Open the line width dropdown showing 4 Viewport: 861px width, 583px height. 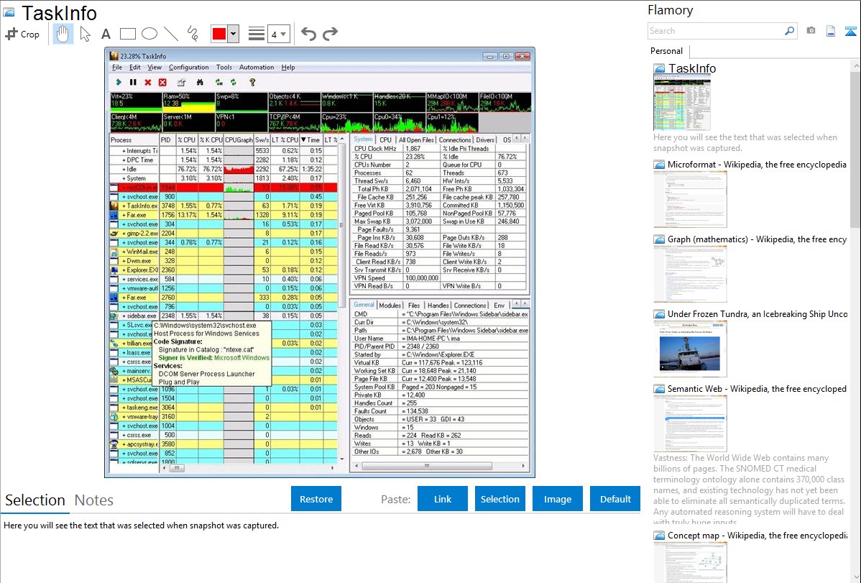[x=278, y=34]
